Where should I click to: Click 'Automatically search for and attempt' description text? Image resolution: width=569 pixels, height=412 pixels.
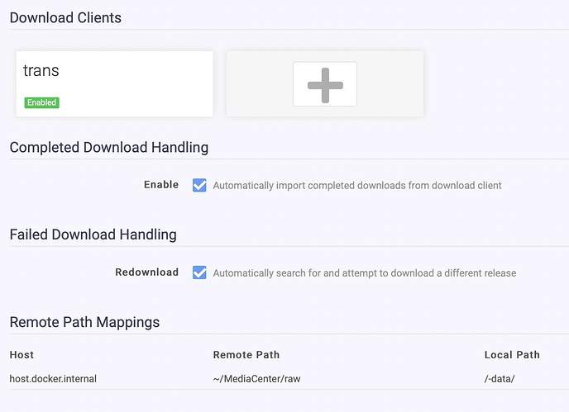364,273
